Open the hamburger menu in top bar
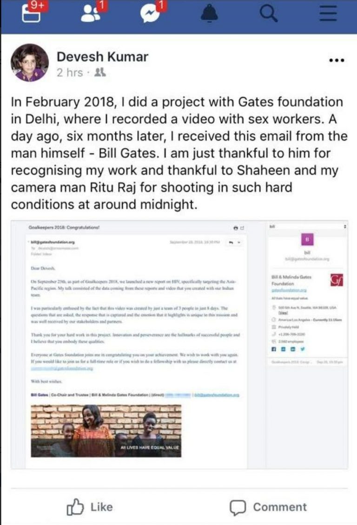This screenshot has height=525, width=357. (x=328, y=14)
